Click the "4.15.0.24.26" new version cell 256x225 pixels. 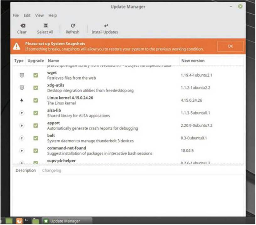tap(191, 100)
